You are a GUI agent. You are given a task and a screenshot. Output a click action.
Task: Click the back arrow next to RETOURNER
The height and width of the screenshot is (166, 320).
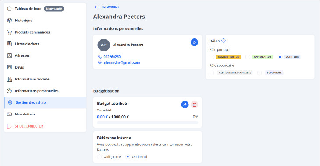97,7
